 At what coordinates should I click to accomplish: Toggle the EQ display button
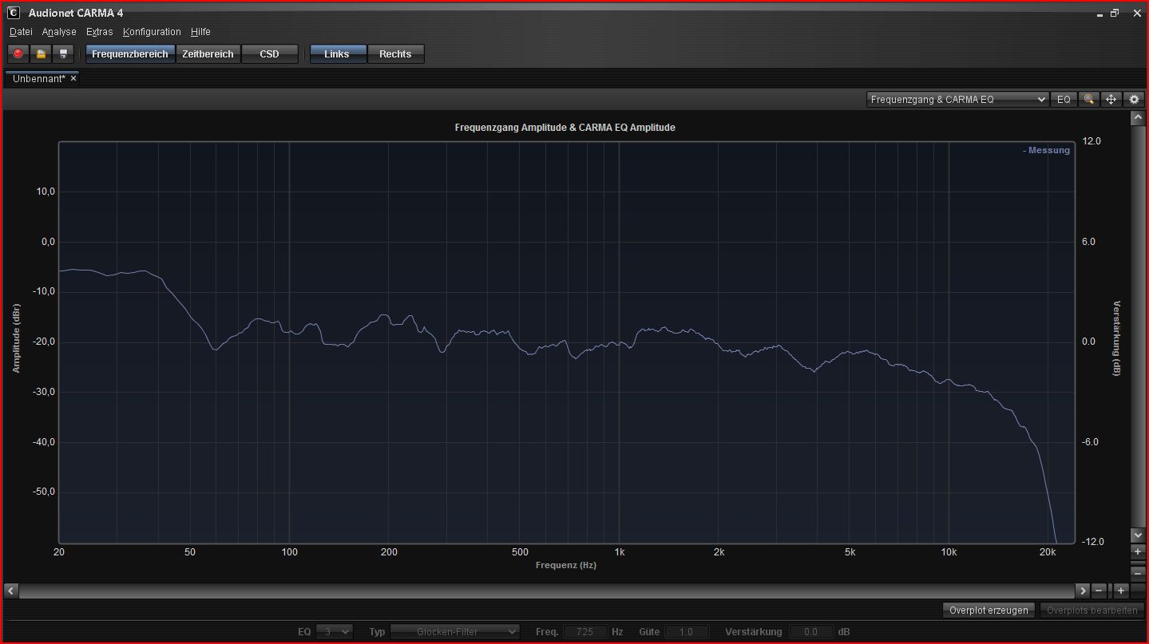coord(1064,100)
